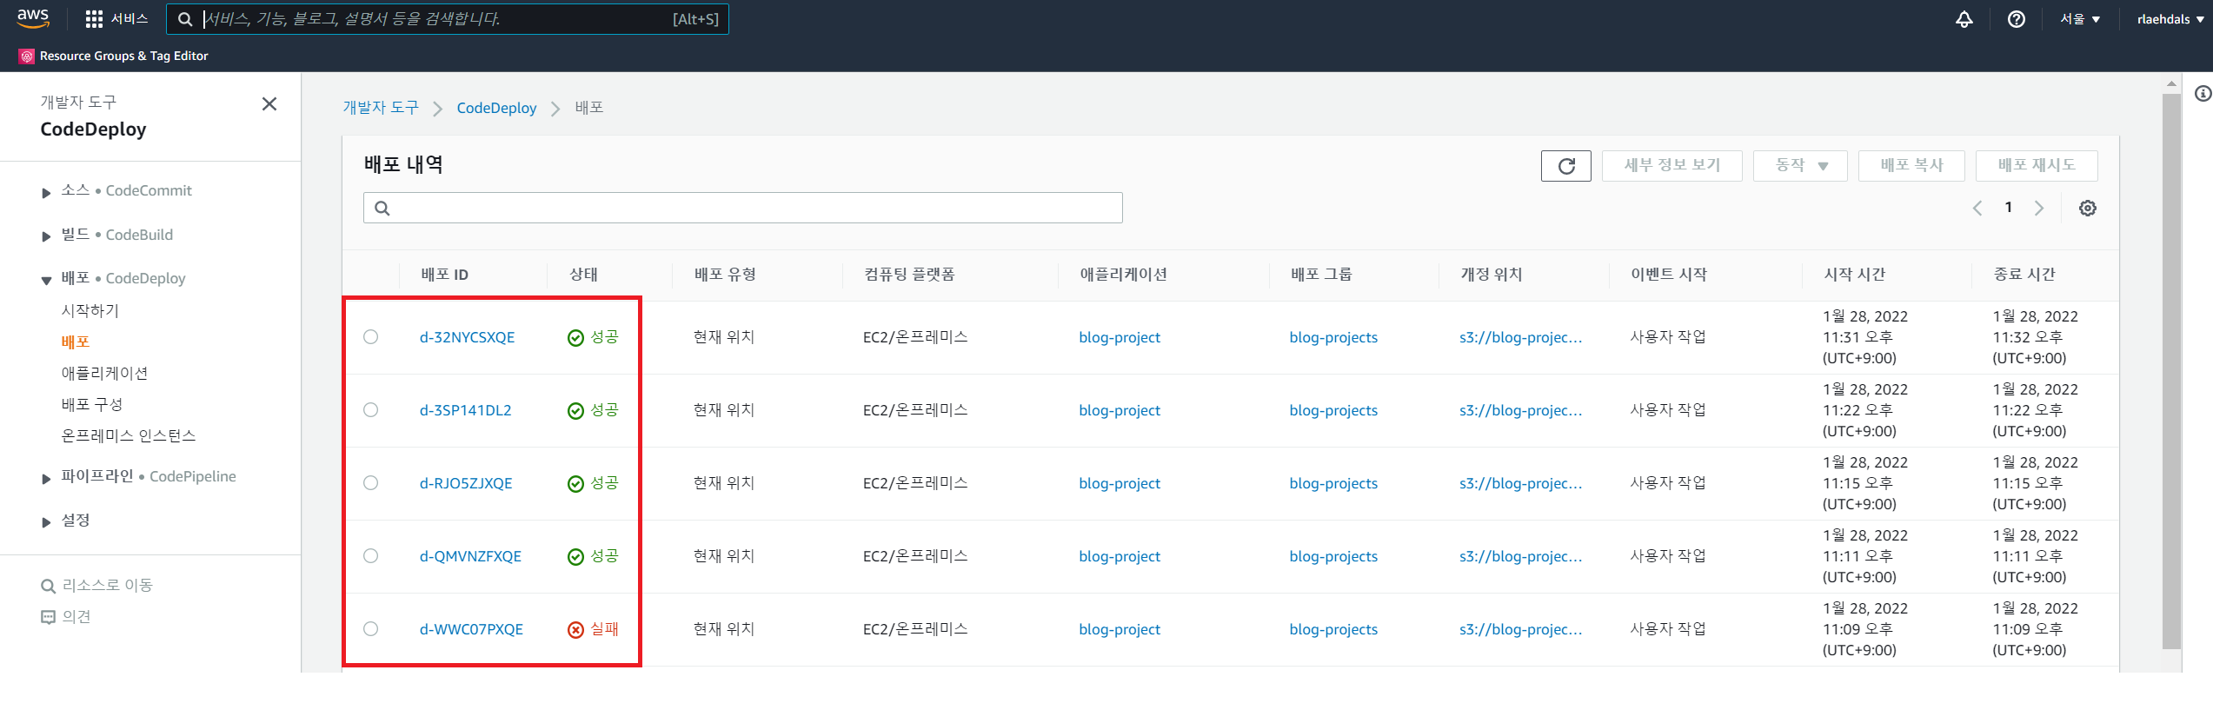Refresh the deployment history list
The width and height of the screenshot is (2213, 710).
(1566, 166)
